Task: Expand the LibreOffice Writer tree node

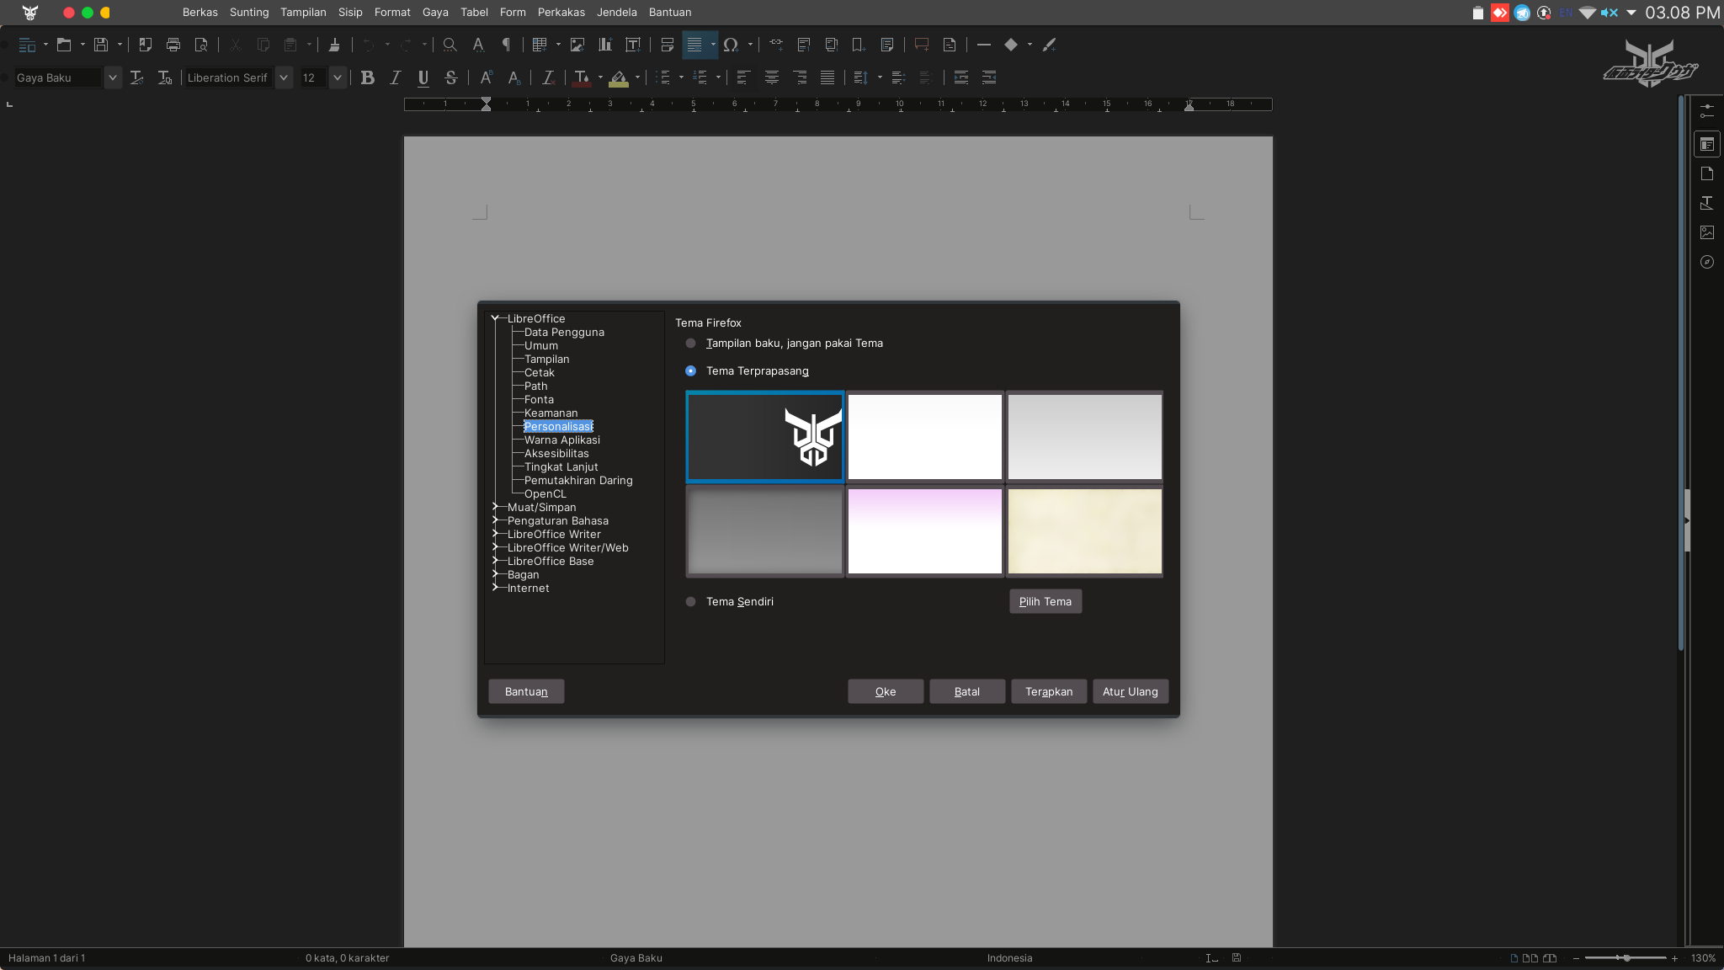Action: click(x=496, y=534)
